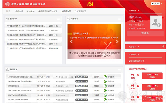
Task: Click the 通知公告 megaphone icon
Action: [7, 19]
